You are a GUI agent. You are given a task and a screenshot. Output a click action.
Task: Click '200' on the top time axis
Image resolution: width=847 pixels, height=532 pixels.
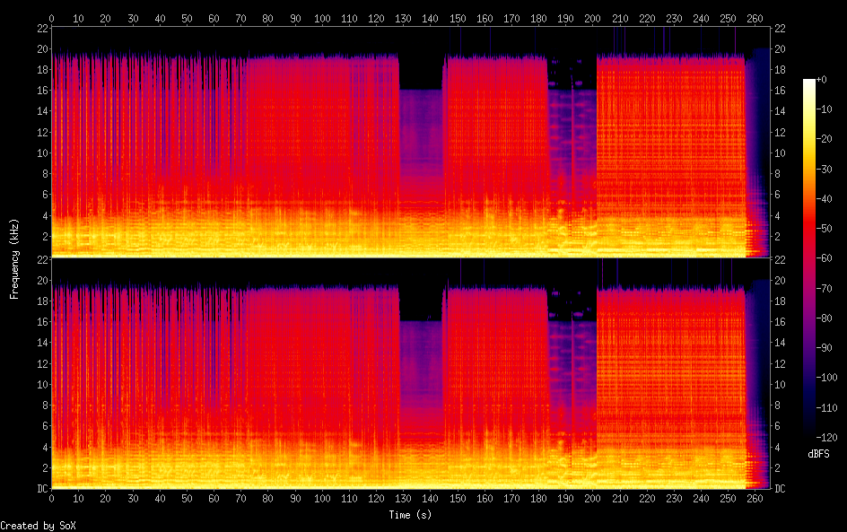pyautogui.click(x=592, y=18)
